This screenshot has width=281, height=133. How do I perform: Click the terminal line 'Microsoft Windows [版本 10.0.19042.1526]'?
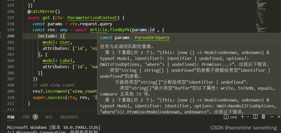(x=54, y=127)
